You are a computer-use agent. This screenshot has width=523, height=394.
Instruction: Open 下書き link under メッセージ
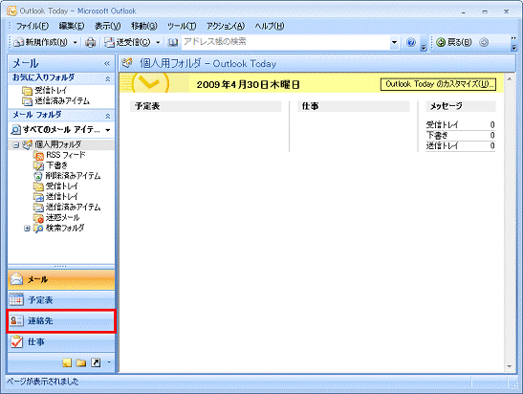[x=437, y=135]
